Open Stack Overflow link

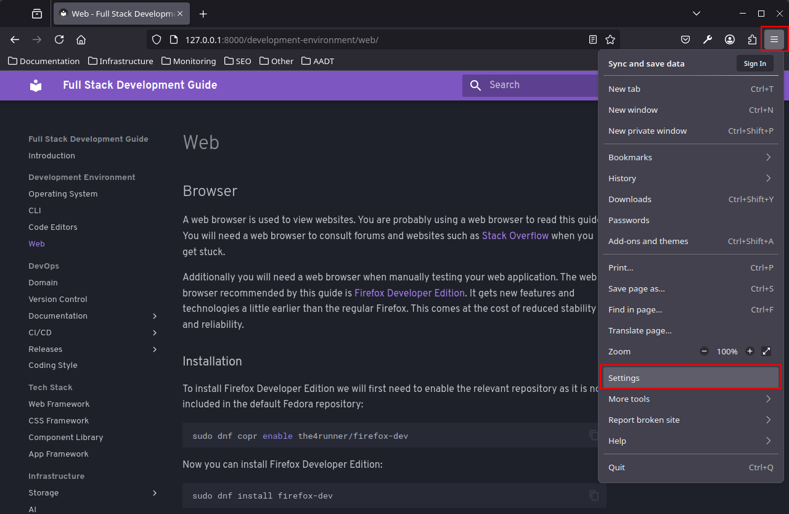[x=515, y=235]
